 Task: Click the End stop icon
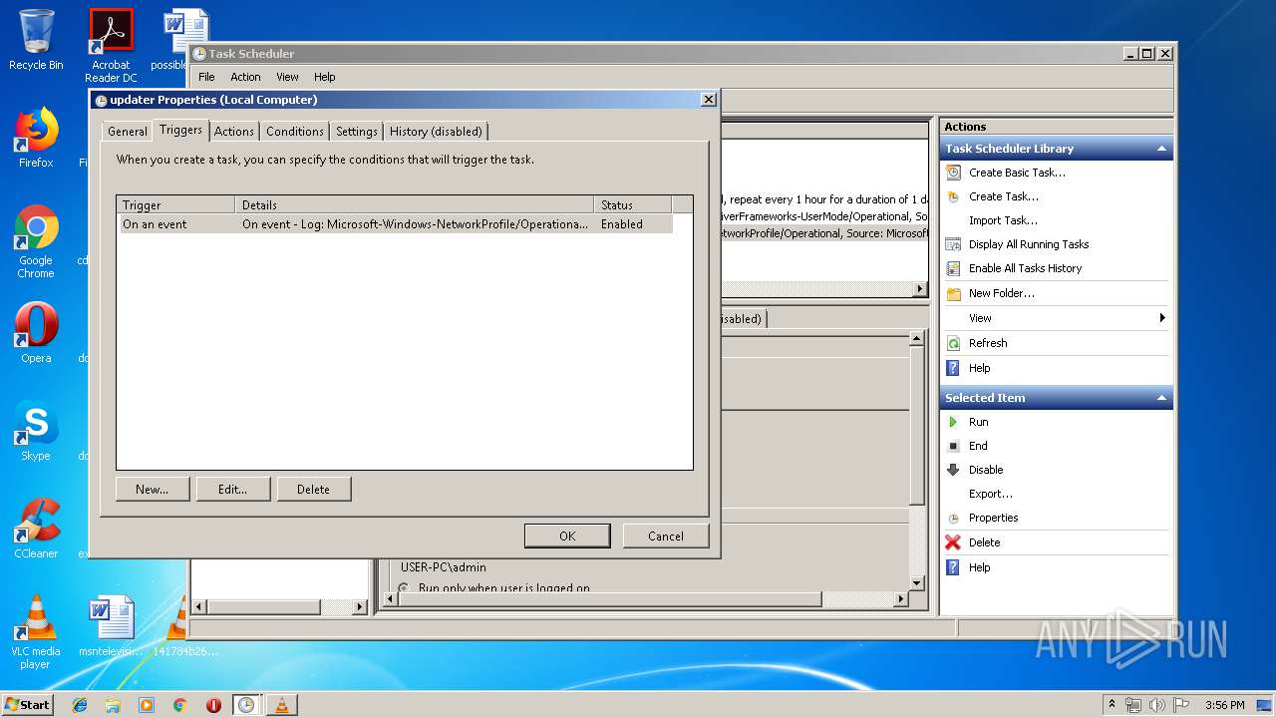click(953, 446)
